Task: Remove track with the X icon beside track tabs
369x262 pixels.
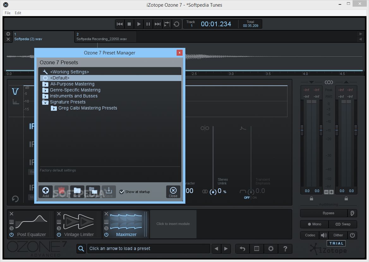Action: (8, 39)
